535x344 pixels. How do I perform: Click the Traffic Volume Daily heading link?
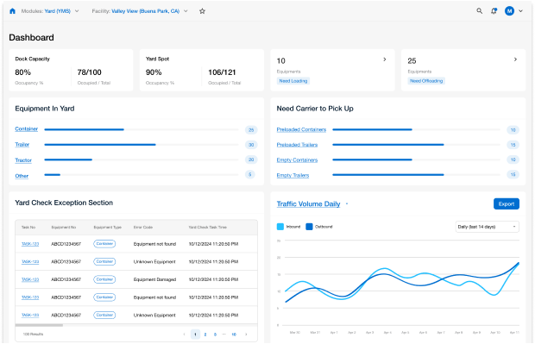pyautogui.click(x=308, y=203)
